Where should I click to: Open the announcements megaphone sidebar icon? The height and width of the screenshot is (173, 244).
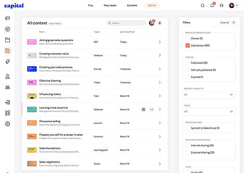8,18
